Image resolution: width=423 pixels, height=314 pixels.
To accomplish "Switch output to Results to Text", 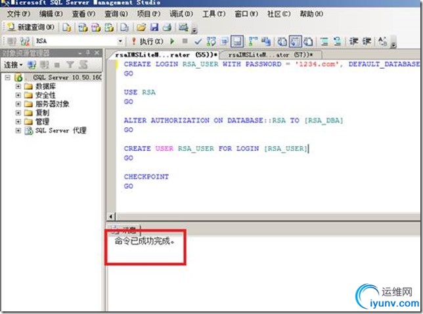I will pyautogui.click(x=282, y=41).
